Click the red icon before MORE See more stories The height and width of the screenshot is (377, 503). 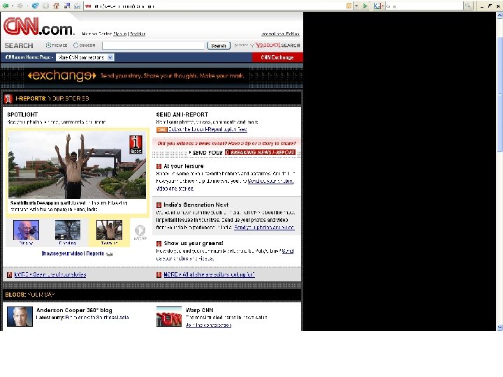[x=10, y=275]
